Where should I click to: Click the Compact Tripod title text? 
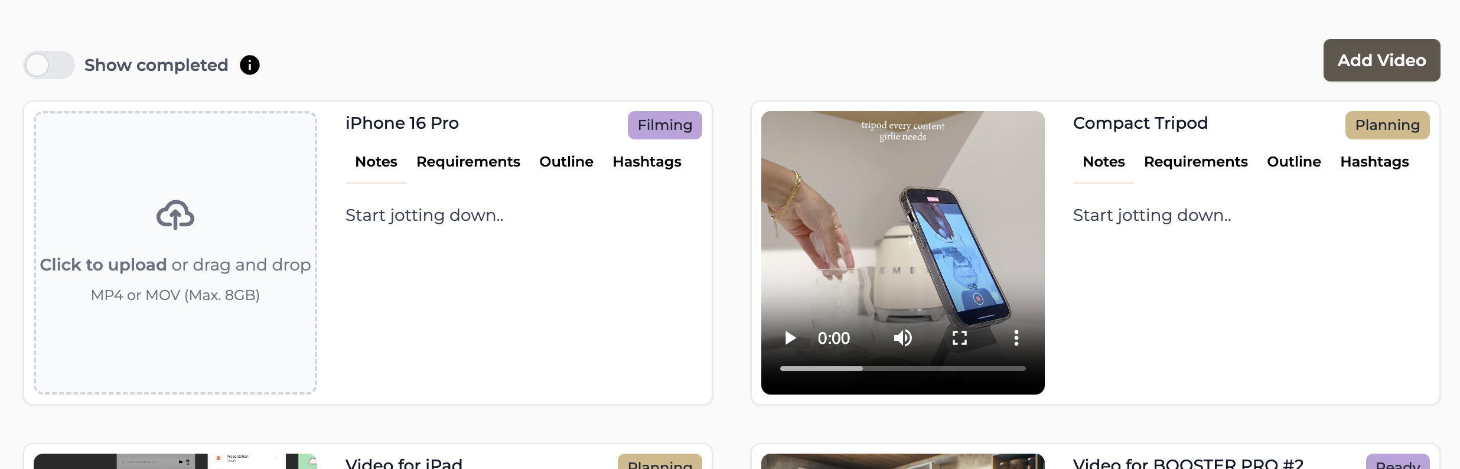pyautogui.click(x=1140, y=123)
